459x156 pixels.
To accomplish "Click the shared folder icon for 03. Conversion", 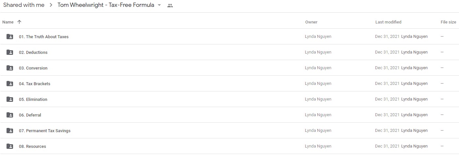I will [x=10, y=68].
